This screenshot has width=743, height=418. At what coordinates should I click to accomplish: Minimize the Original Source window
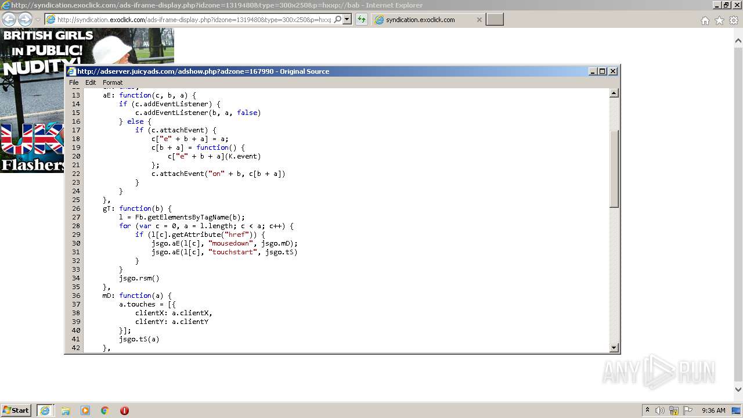click(593, 71)
